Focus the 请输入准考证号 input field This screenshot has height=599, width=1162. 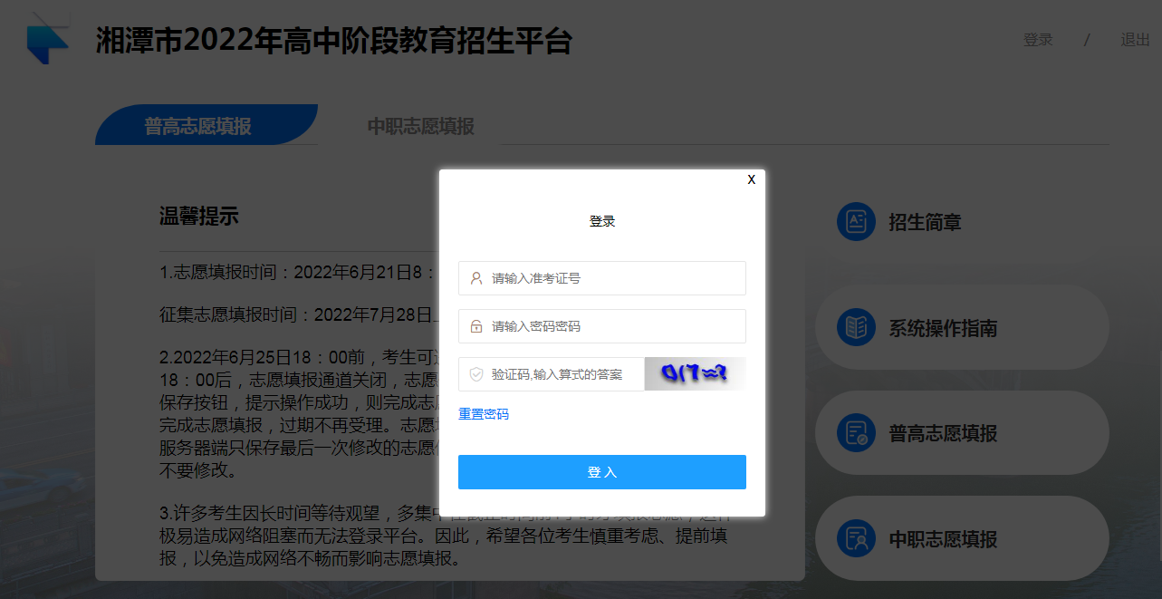click(x=602, y=278)
